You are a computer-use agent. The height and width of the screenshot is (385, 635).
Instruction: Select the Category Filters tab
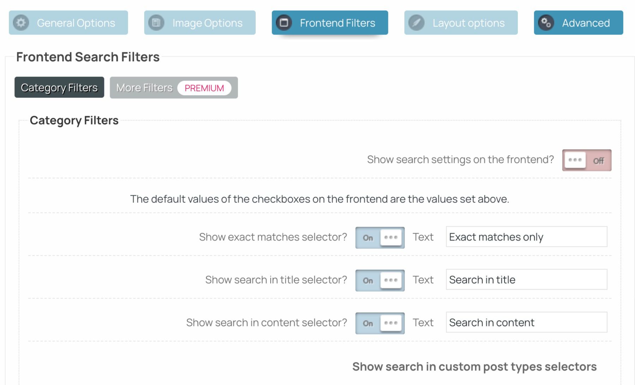(x=59, y=87)
